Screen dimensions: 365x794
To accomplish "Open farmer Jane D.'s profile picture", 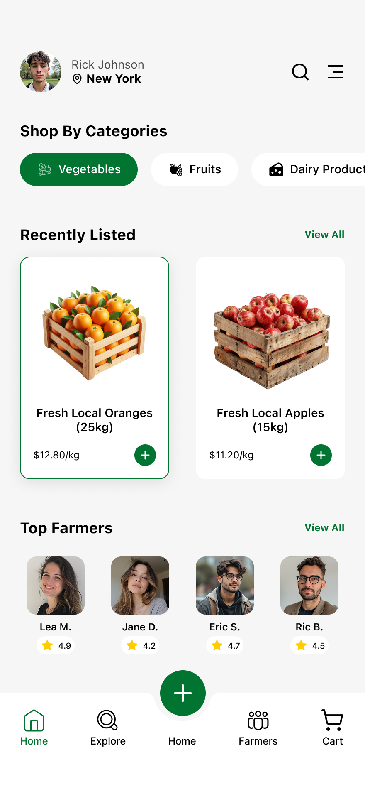I will click(x=140, y=586).
